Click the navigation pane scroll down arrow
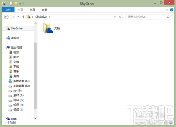This screenshot has height=127, width=176. [x=36, y=118]
